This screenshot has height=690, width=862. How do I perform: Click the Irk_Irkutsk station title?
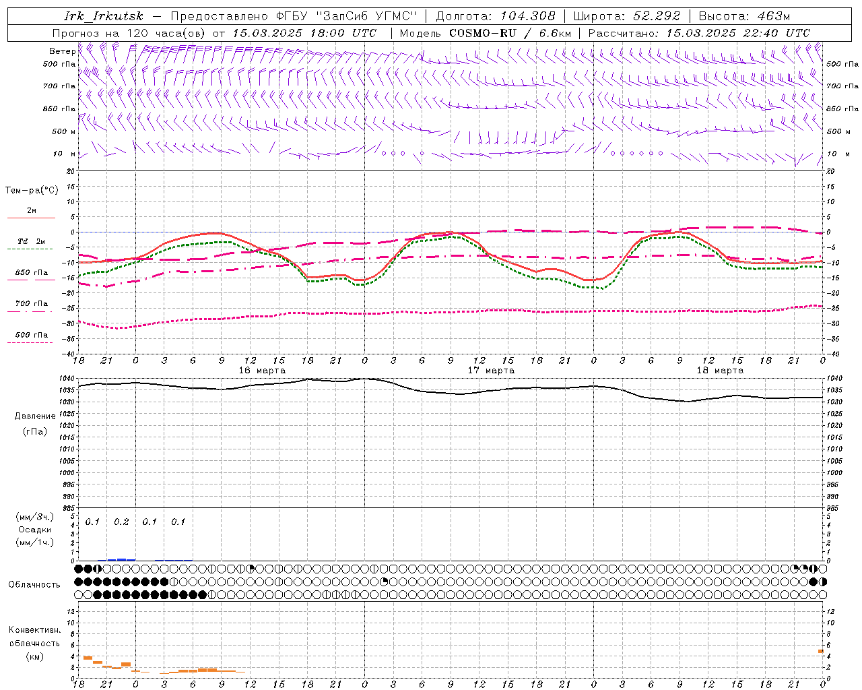pyautogui.click(x=104, y=16)
